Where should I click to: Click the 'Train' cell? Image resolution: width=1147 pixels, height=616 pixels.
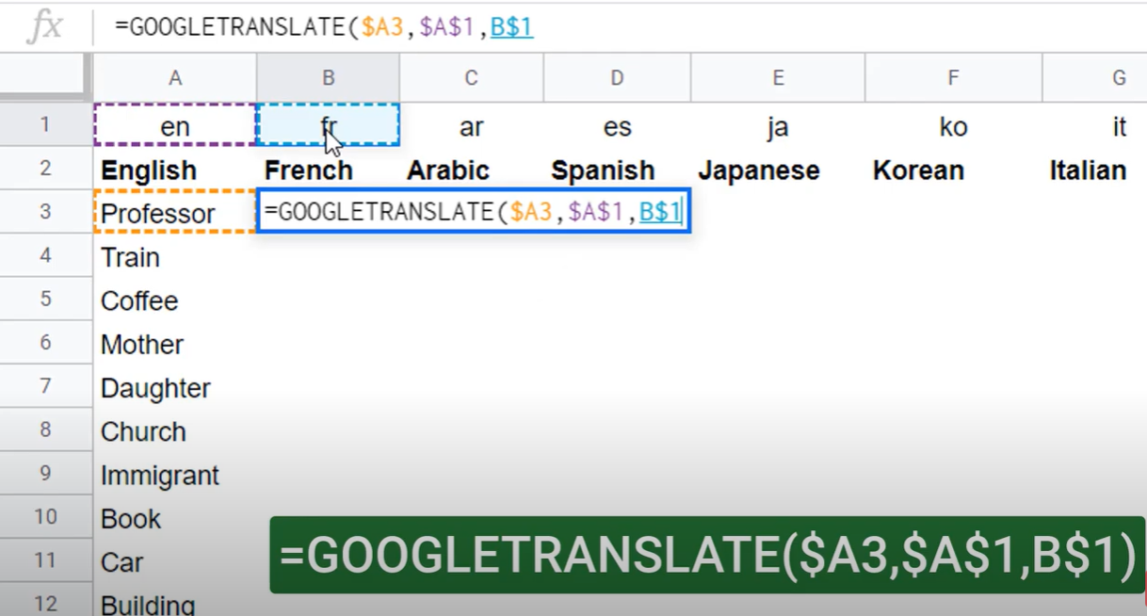point(175,256)
